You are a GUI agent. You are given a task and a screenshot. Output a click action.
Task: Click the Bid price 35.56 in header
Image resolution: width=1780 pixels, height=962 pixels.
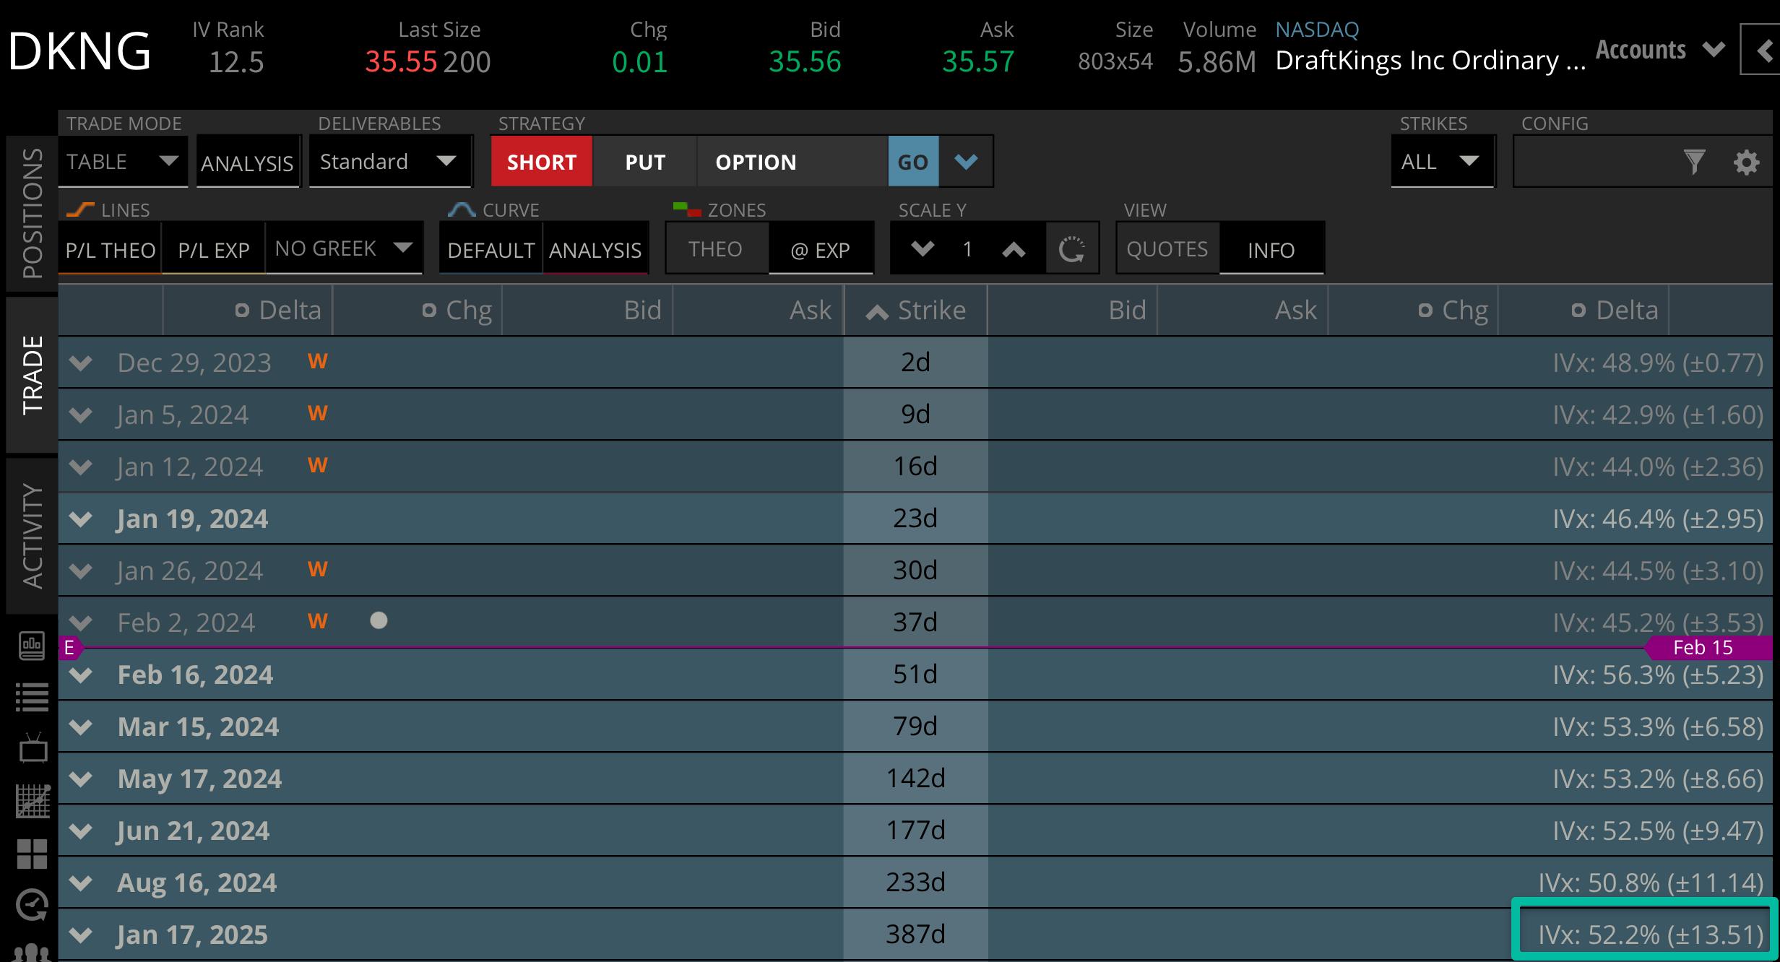pos(805,62)
